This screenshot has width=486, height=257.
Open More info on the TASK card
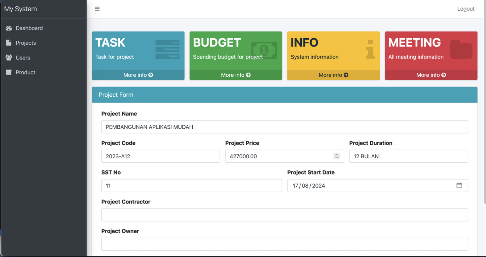point(138,75)
